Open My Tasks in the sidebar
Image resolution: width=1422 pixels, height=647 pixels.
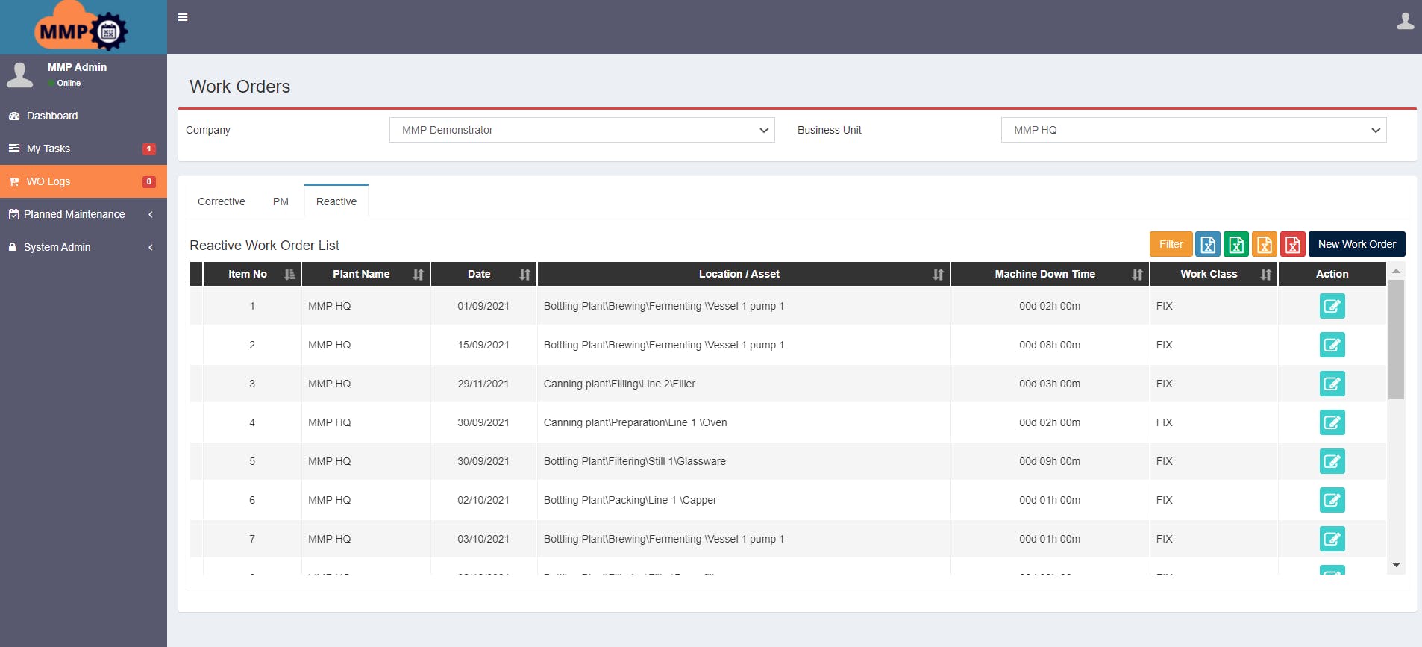pos(84,149)
